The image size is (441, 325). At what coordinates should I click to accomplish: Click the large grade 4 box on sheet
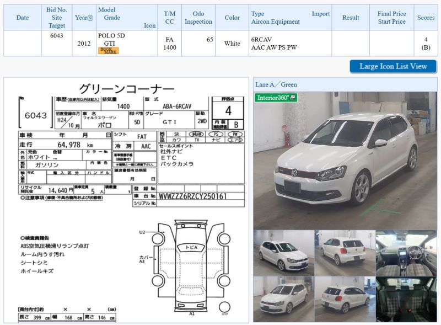tap(228, 110)
